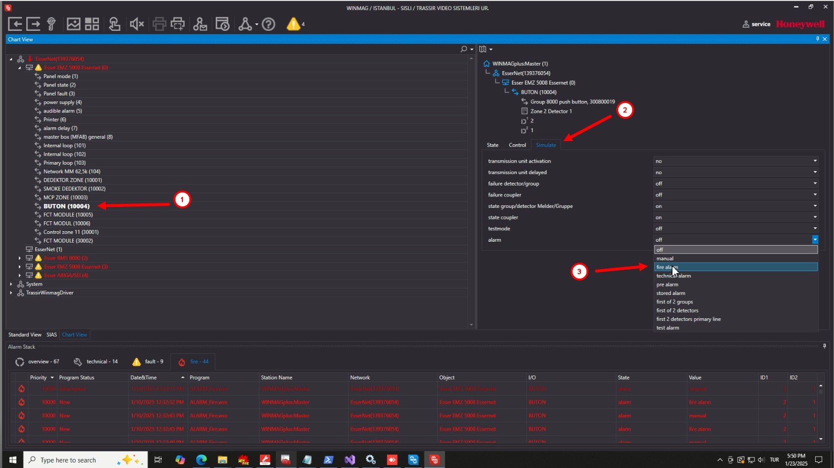834x468 pixels.
Task: Open the graphic picture view icon
Action: [74, 24]
